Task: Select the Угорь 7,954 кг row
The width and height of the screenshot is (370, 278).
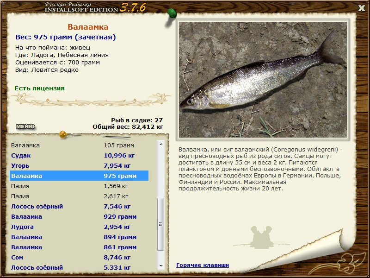Action: (x=79, y=165)
